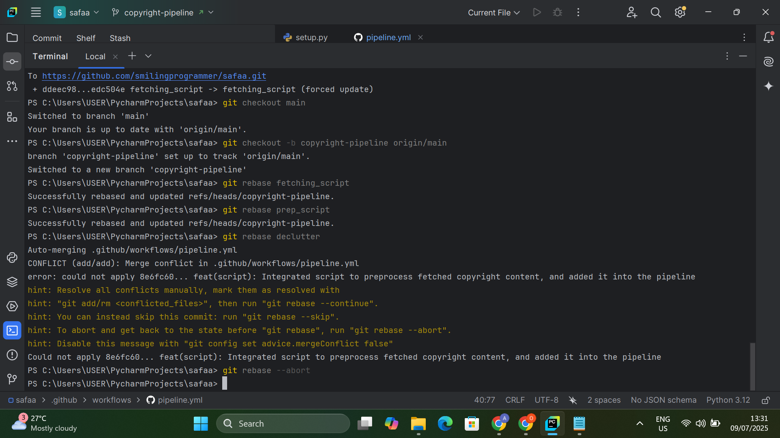Add a new terminal tab
The width and height of the screenshot is (780, 438).
[x=132, y=56]
